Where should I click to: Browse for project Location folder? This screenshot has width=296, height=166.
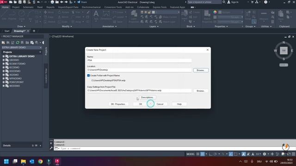(201, 70)
